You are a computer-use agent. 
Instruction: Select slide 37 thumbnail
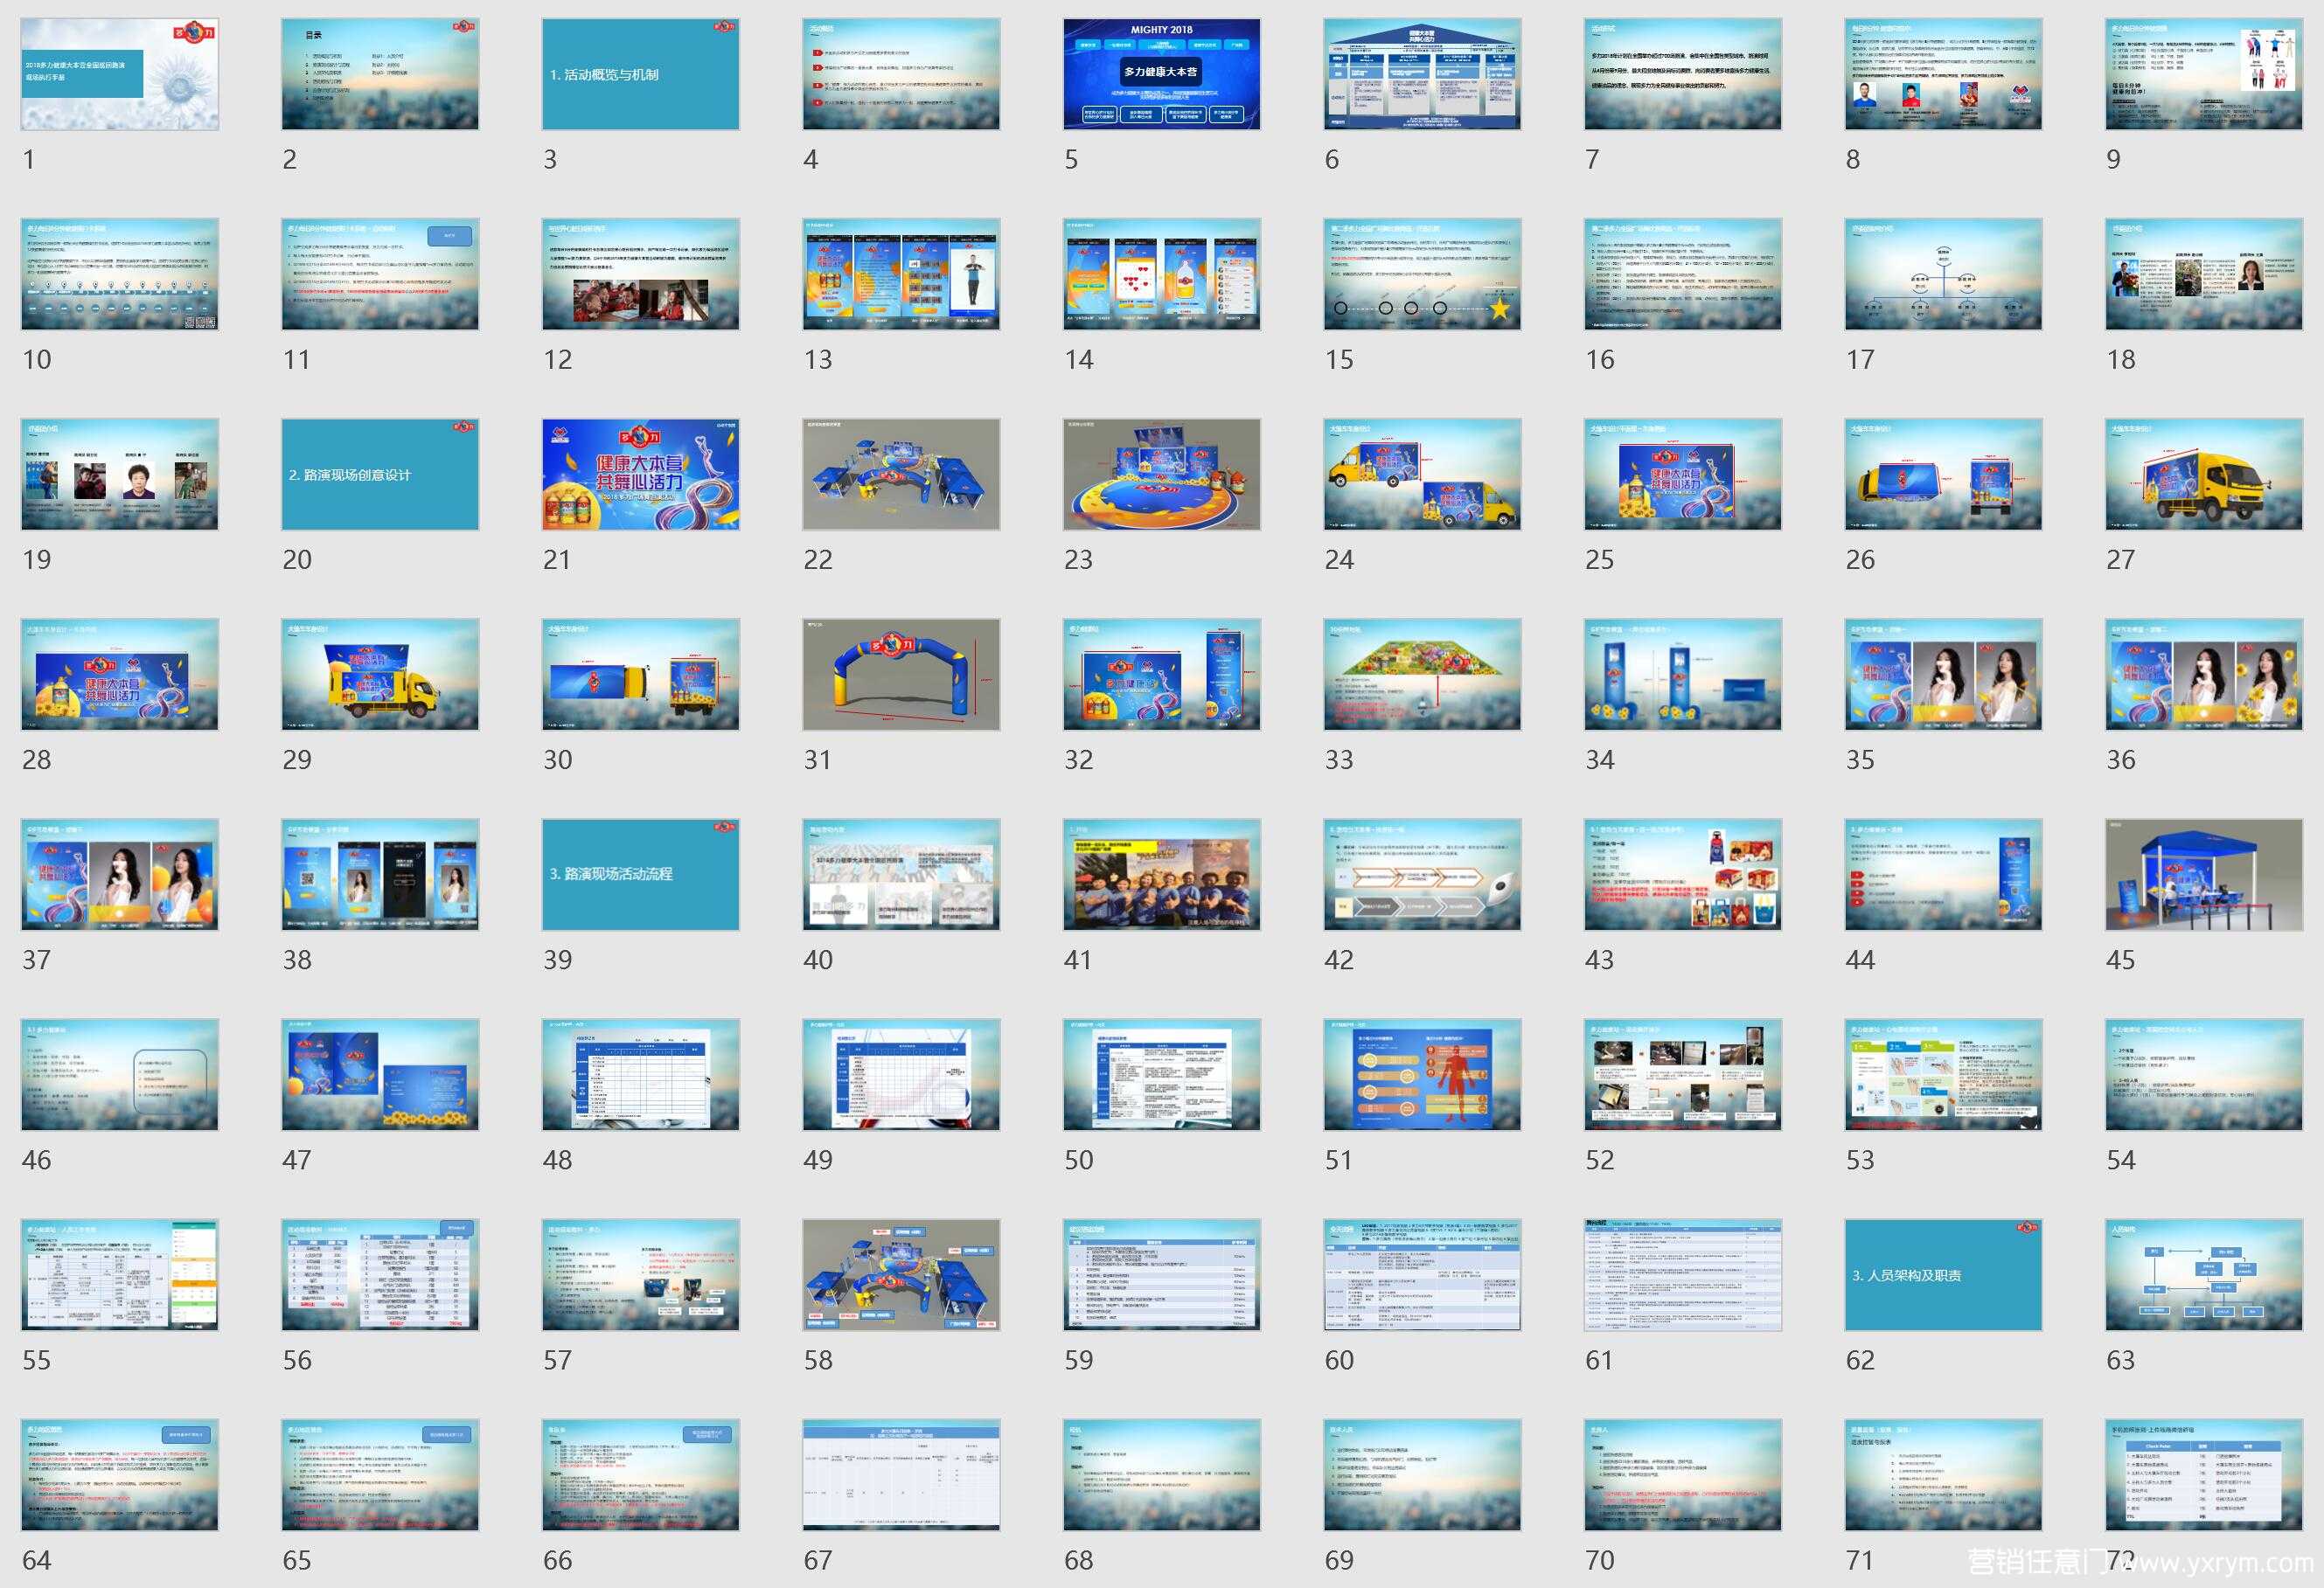click(120, 875)
